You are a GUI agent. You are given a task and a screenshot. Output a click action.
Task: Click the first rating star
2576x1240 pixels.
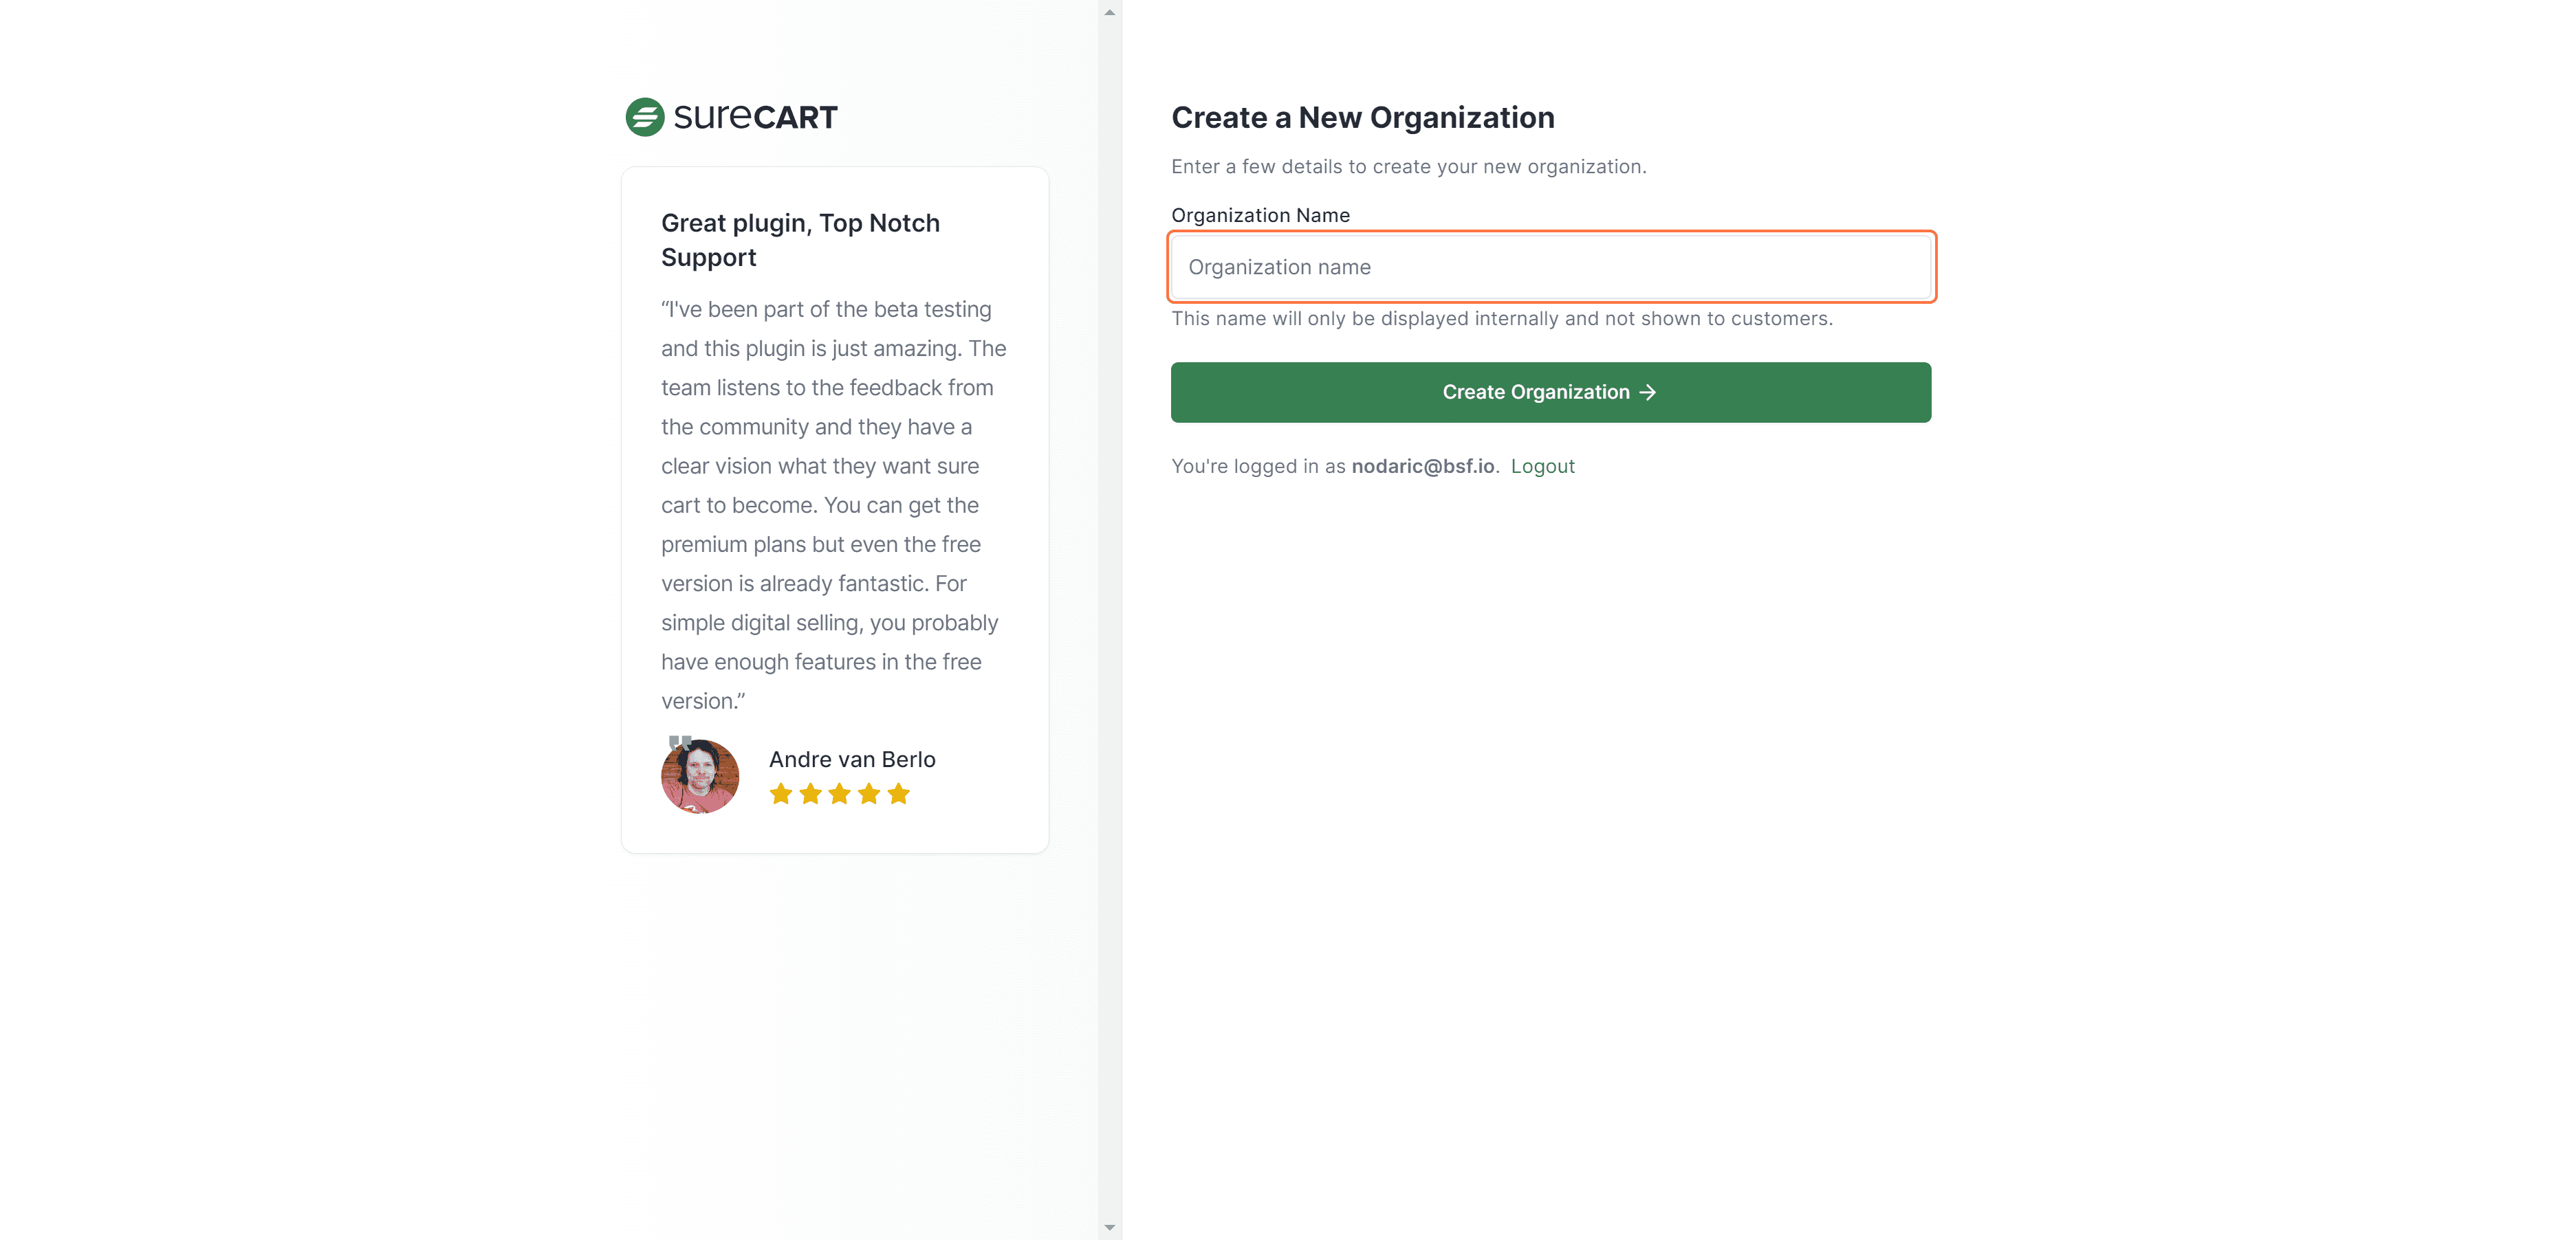click(x=781, y=795)
